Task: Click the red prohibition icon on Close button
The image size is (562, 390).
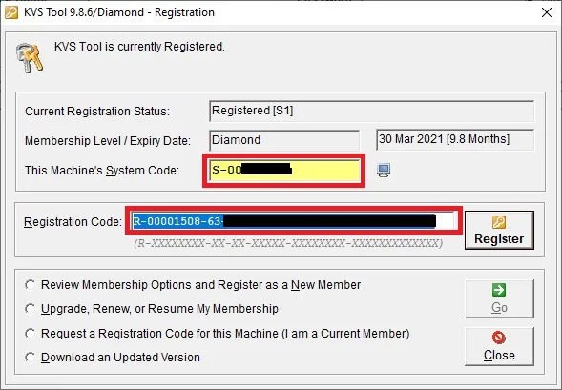Action: (x=499, y=338)
